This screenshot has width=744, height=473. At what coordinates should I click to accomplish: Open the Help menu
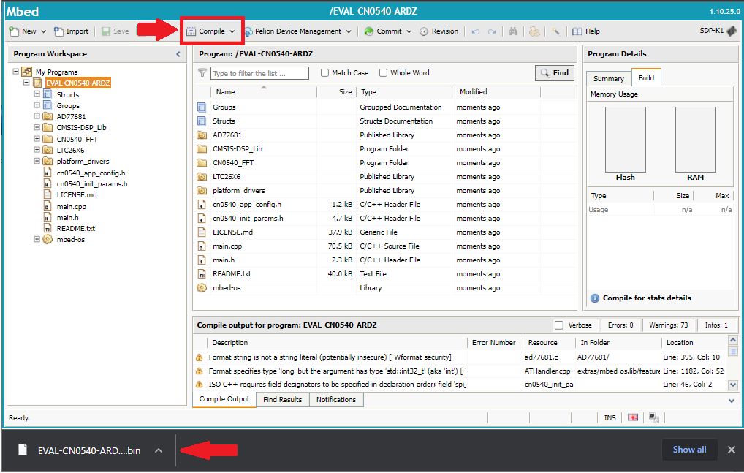(586, 31)
